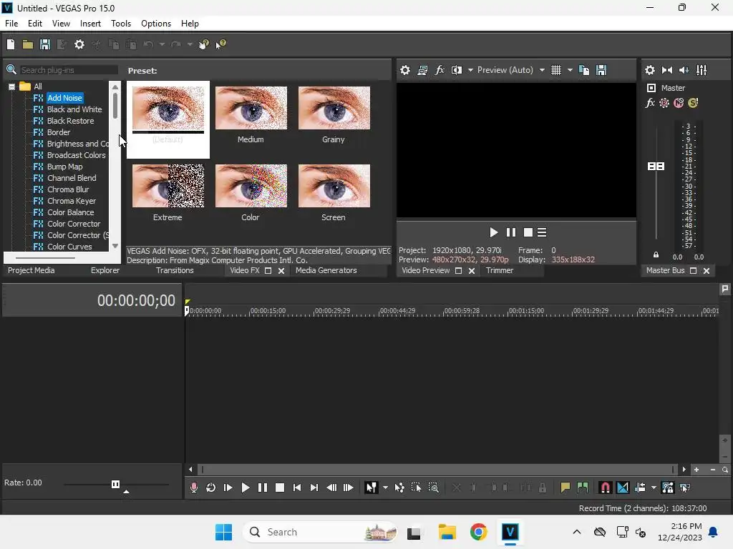Insert a marker with yellow flag icon

click(565, 488)
